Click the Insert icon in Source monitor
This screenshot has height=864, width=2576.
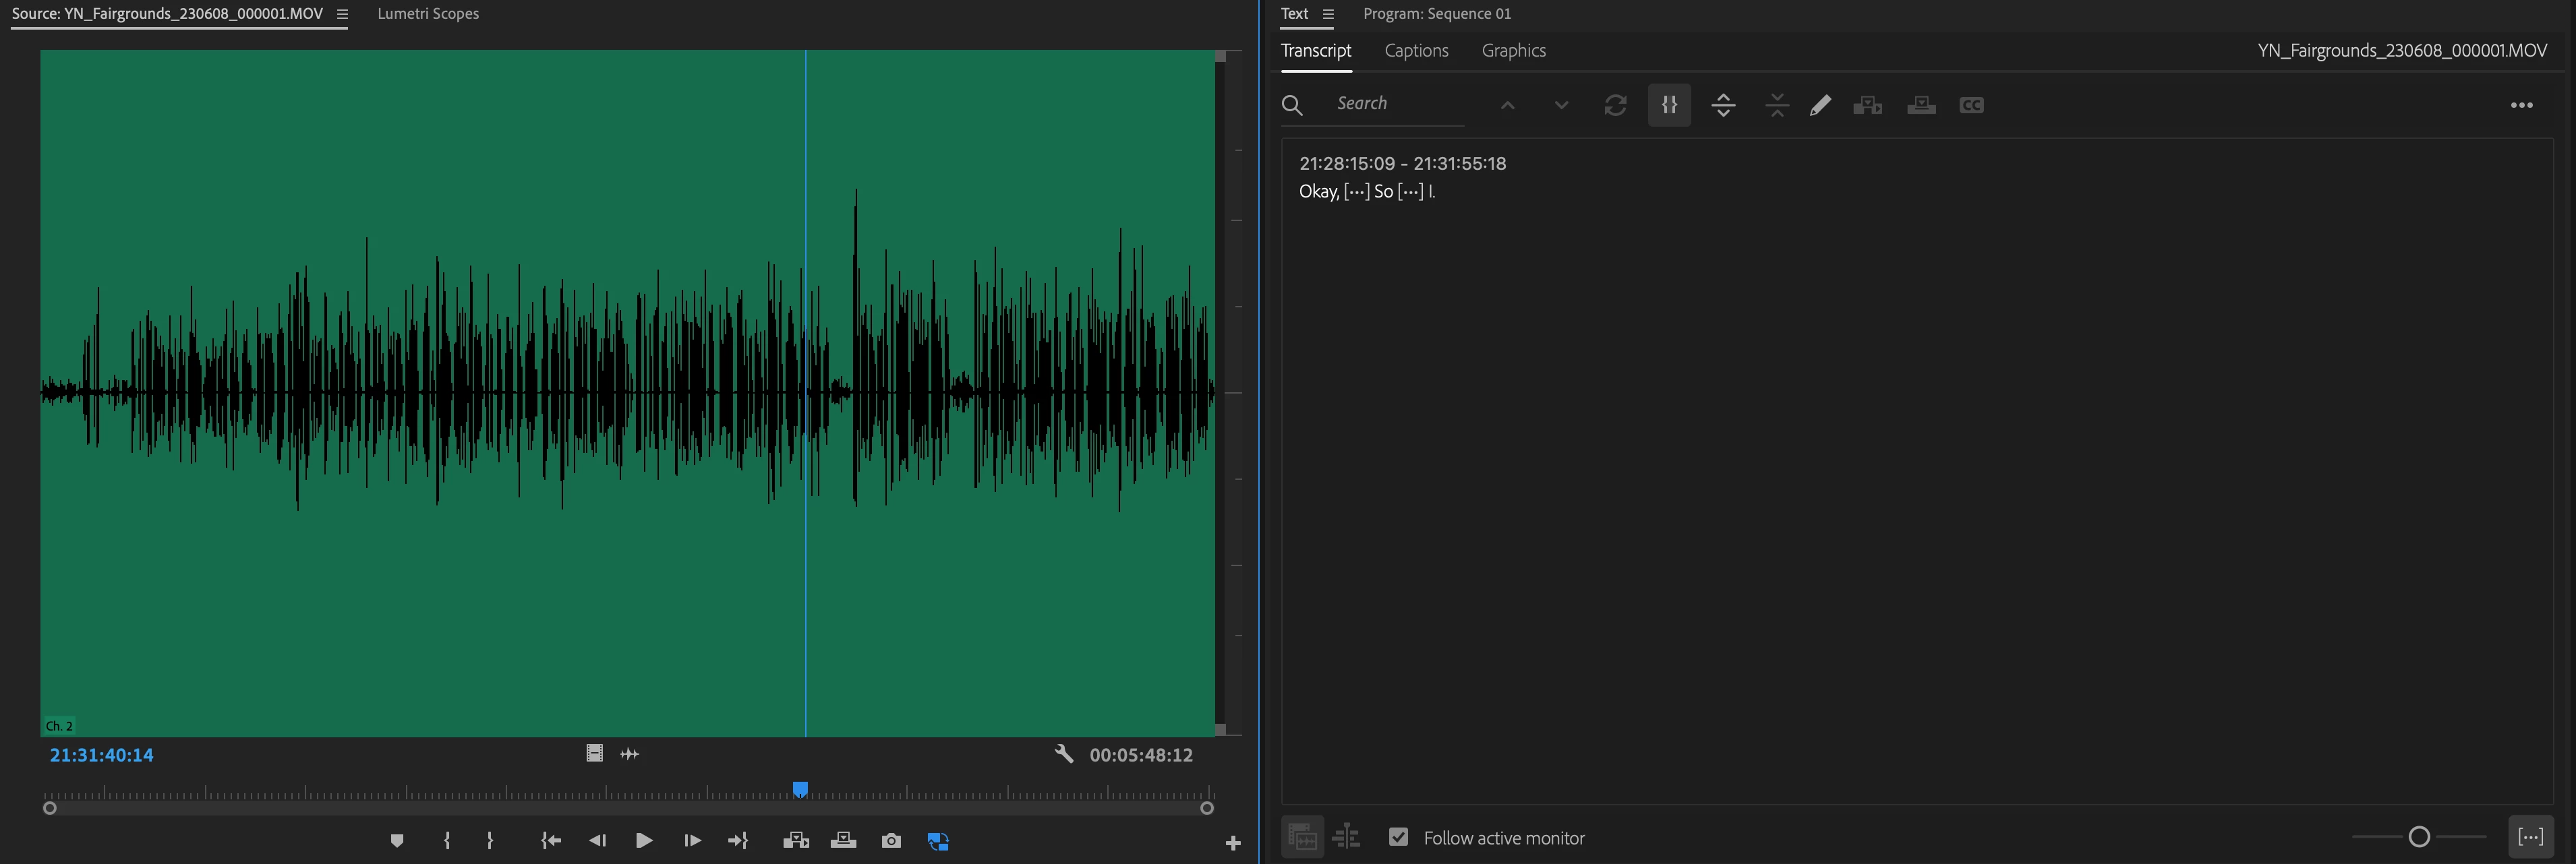pos(796,841)
